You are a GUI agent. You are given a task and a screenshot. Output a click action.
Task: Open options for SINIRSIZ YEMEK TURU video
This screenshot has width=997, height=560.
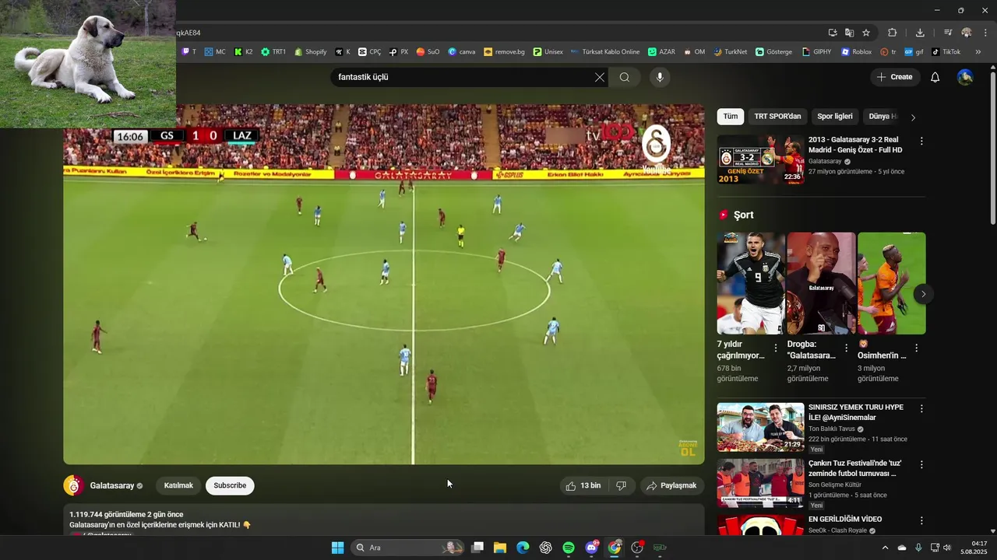click(921, 408)
